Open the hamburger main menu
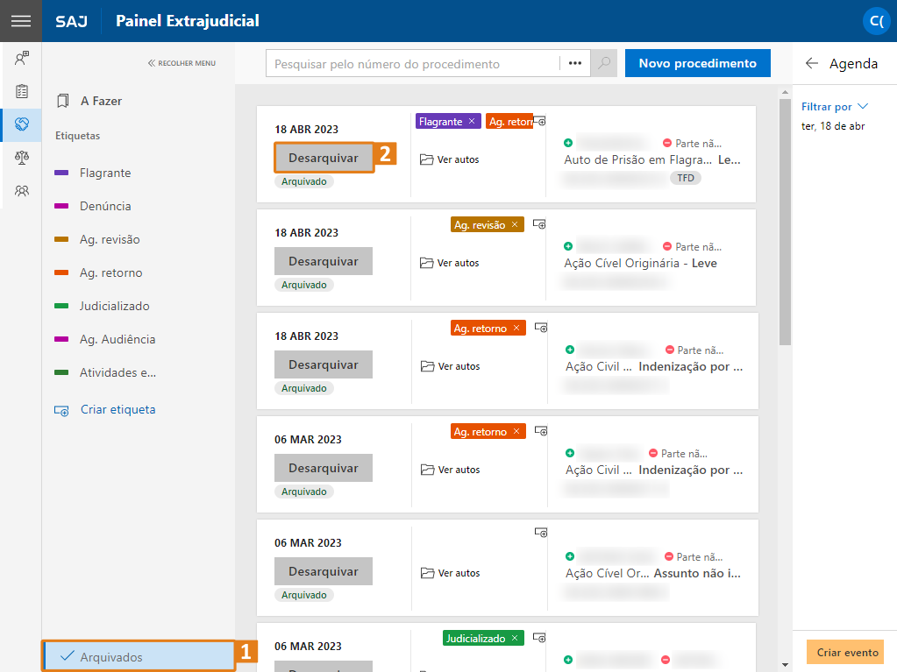 (x=20, y=21)
